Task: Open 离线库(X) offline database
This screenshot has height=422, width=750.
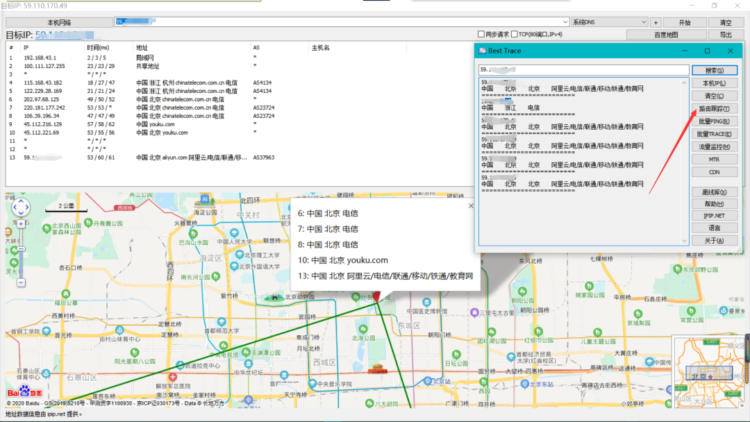Action: click(714, 192)
